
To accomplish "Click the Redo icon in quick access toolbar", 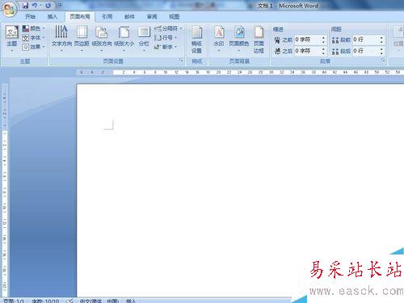I will [48, 6].
